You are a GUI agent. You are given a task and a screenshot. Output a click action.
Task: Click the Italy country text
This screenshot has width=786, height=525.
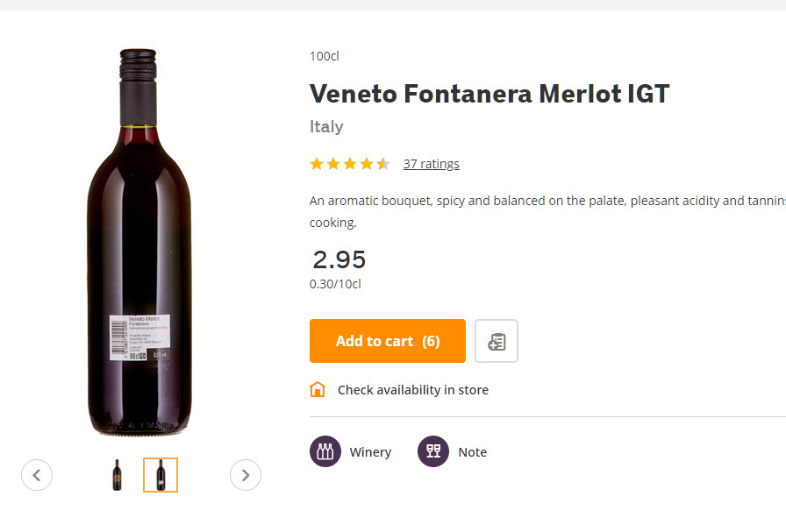(x=326, y=127)
